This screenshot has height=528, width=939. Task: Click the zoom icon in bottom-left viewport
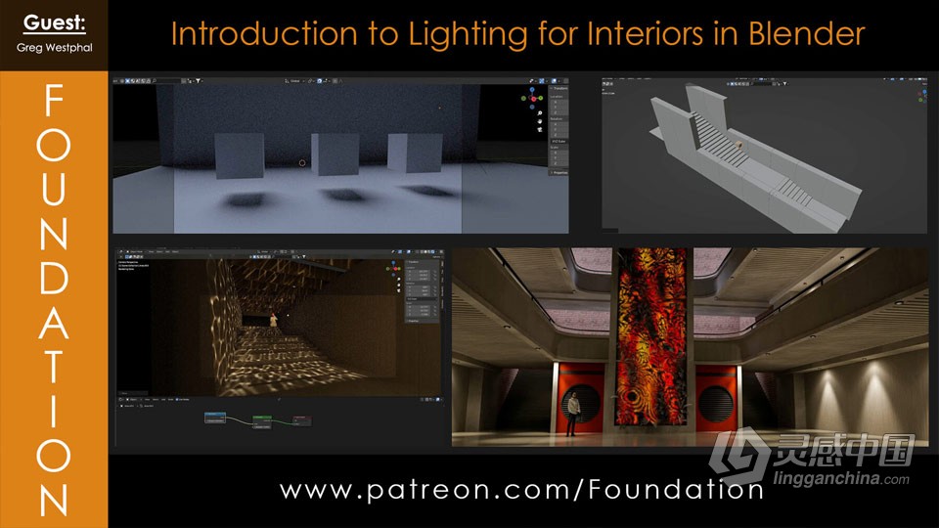399,279
